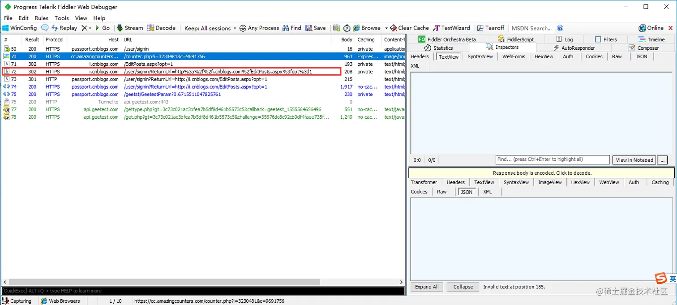Open Keep: All sessions dropdown
The image size is (677, 305).
pos(210,28)
